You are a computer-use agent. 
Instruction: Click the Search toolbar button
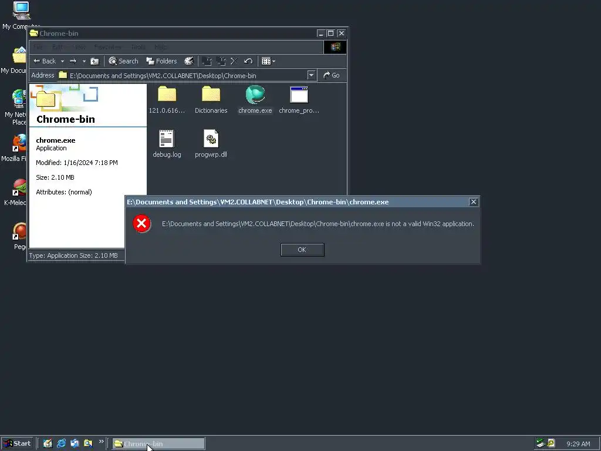123,61
